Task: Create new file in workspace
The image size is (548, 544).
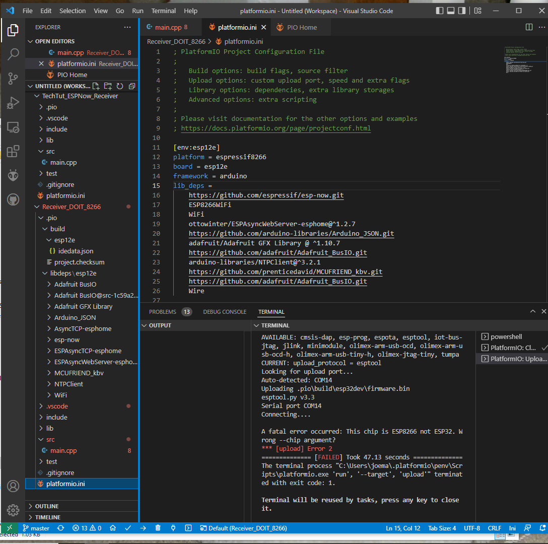Action: tap(96, 86)
